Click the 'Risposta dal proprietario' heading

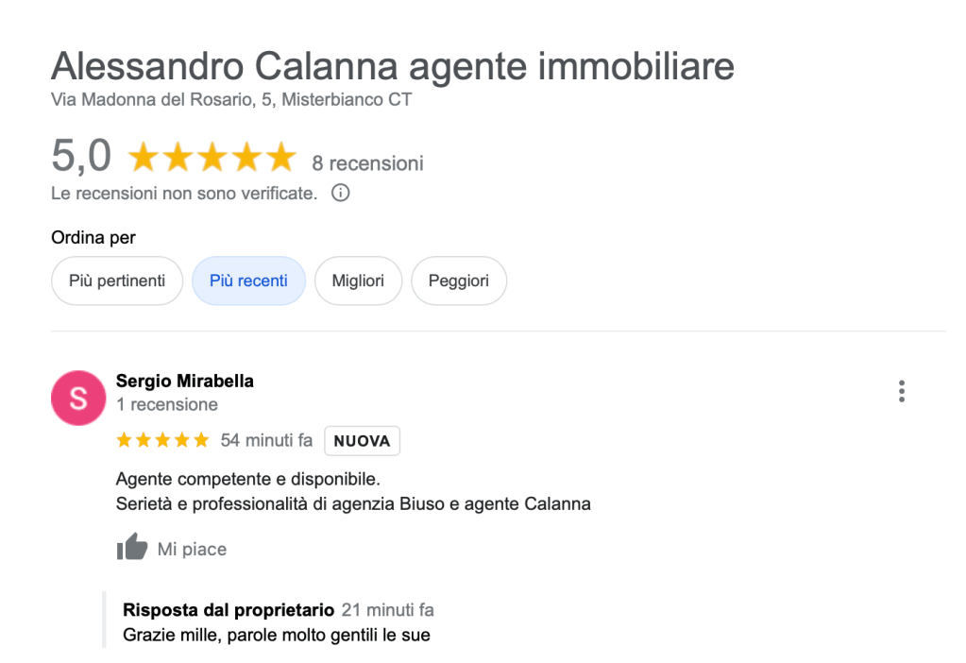click(x=229, y=610)
